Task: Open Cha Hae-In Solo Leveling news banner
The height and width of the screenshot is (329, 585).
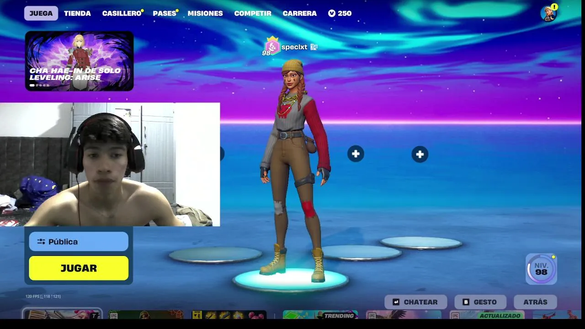Action: (x=80, y=61)
